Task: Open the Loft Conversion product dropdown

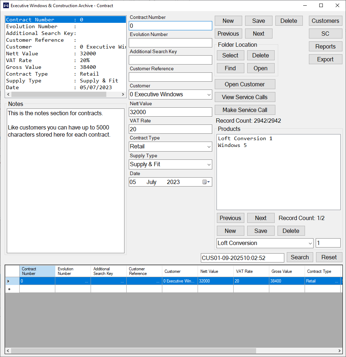Action: pyautogui.click(x=310, y=243)
